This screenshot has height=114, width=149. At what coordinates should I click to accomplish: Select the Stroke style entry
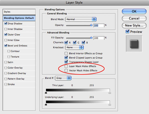(x=19, y=84)
